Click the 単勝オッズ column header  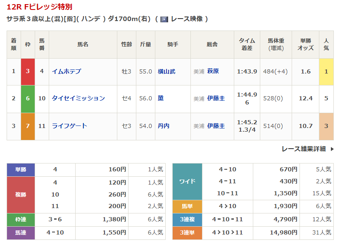pos(305,45)
